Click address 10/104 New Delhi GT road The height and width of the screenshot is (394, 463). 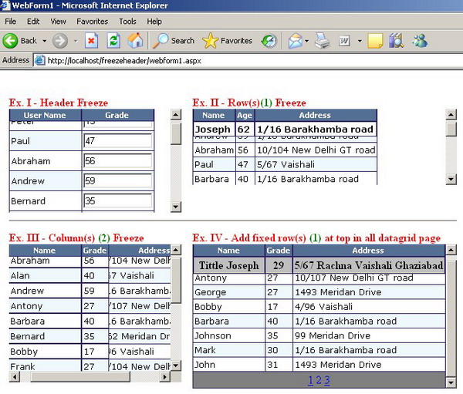click(x=316, y=150)
